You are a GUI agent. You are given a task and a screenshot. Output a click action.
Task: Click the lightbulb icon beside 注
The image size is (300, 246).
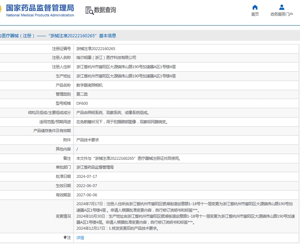pyautogui.click(x=65, y=237)
